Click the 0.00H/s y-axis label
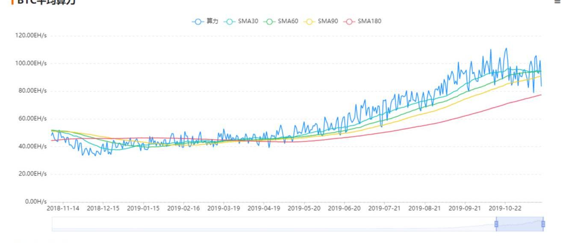 pos(36,201)
